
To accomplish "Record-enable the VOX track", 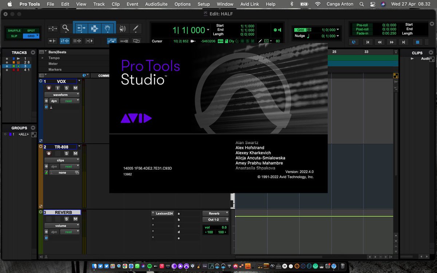I will pos(48,88).
